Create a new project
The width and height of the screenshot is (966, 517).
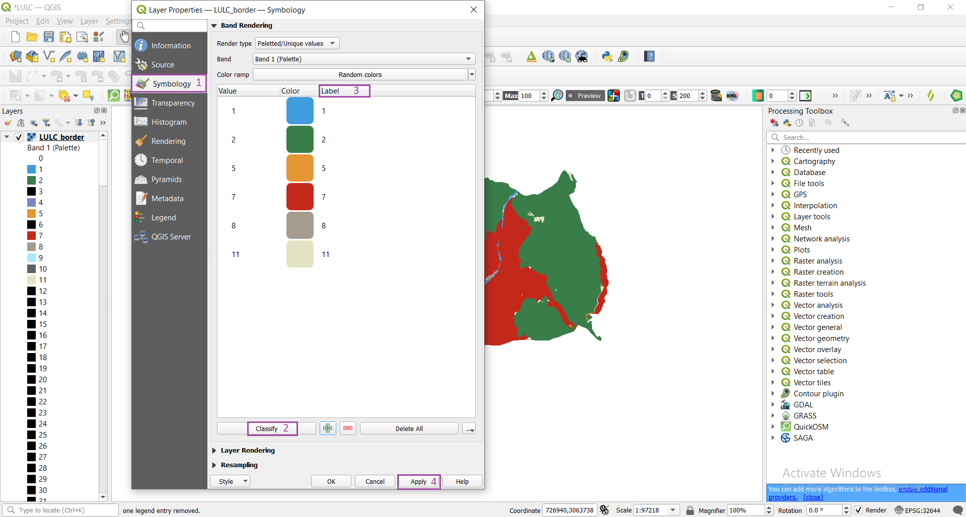pos(15,36)
